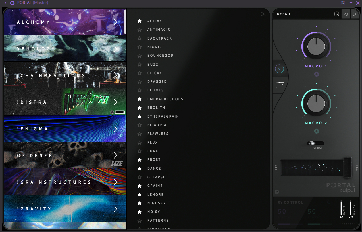The width and height of the screenshot is (362, 232).
Task: Open XENOLOGY bank chevron
Action: pyautogui.click(x=115, y=49)
